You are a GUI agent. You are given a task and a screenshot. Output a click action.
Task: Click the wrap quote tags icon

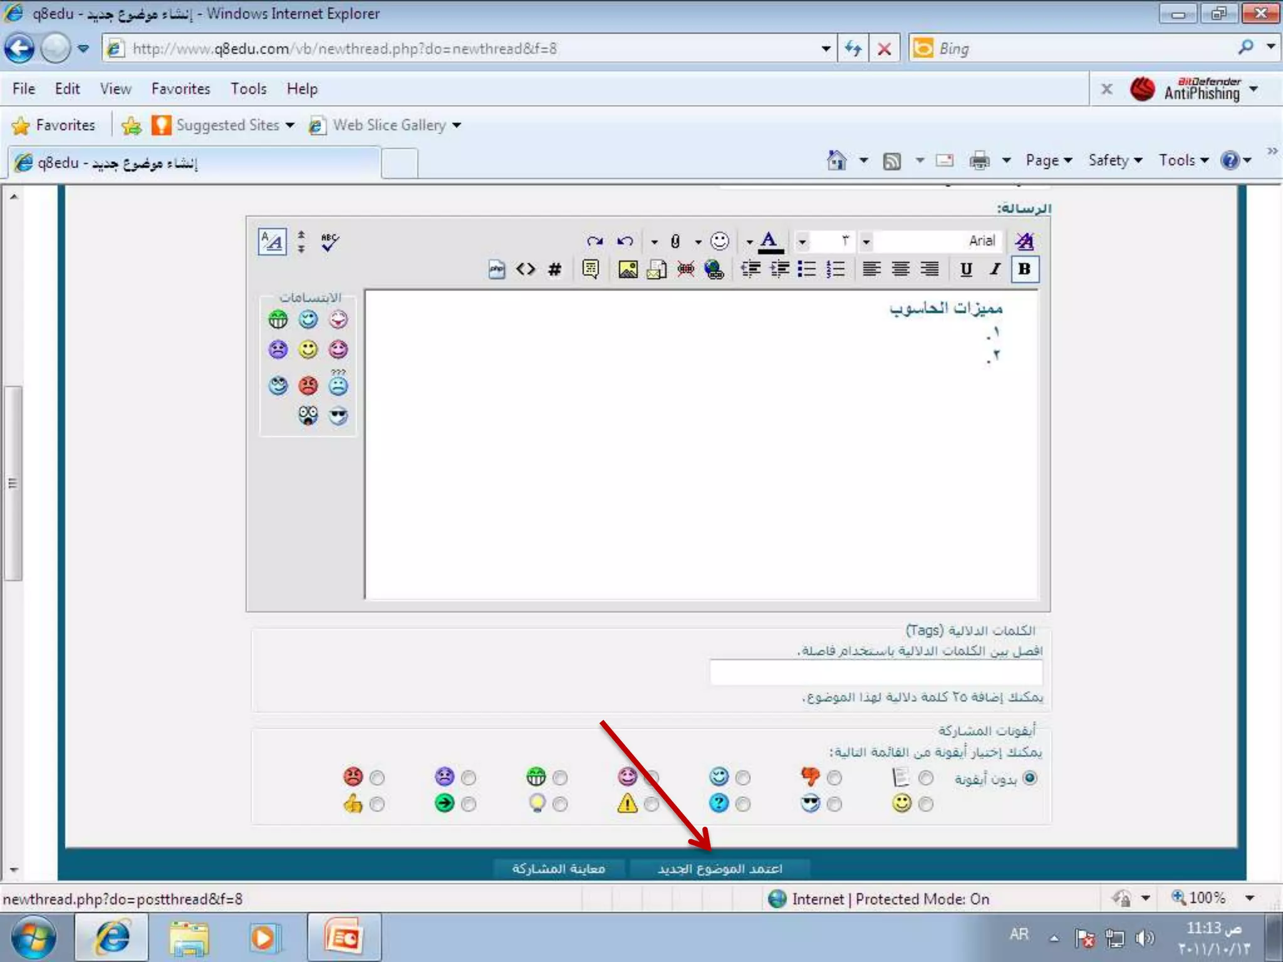[x=590, y=269]
